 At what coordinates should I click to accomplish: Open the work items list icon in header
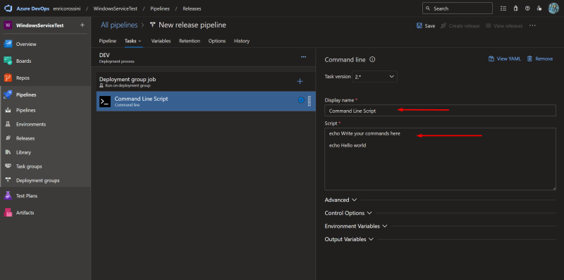pos(503,8)
